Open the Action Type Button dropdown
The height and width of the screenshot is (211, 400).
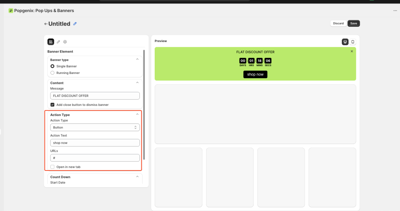95,127
